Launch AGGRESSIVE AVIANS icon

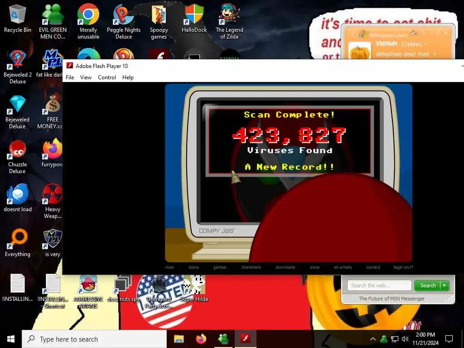pos(88,291)
